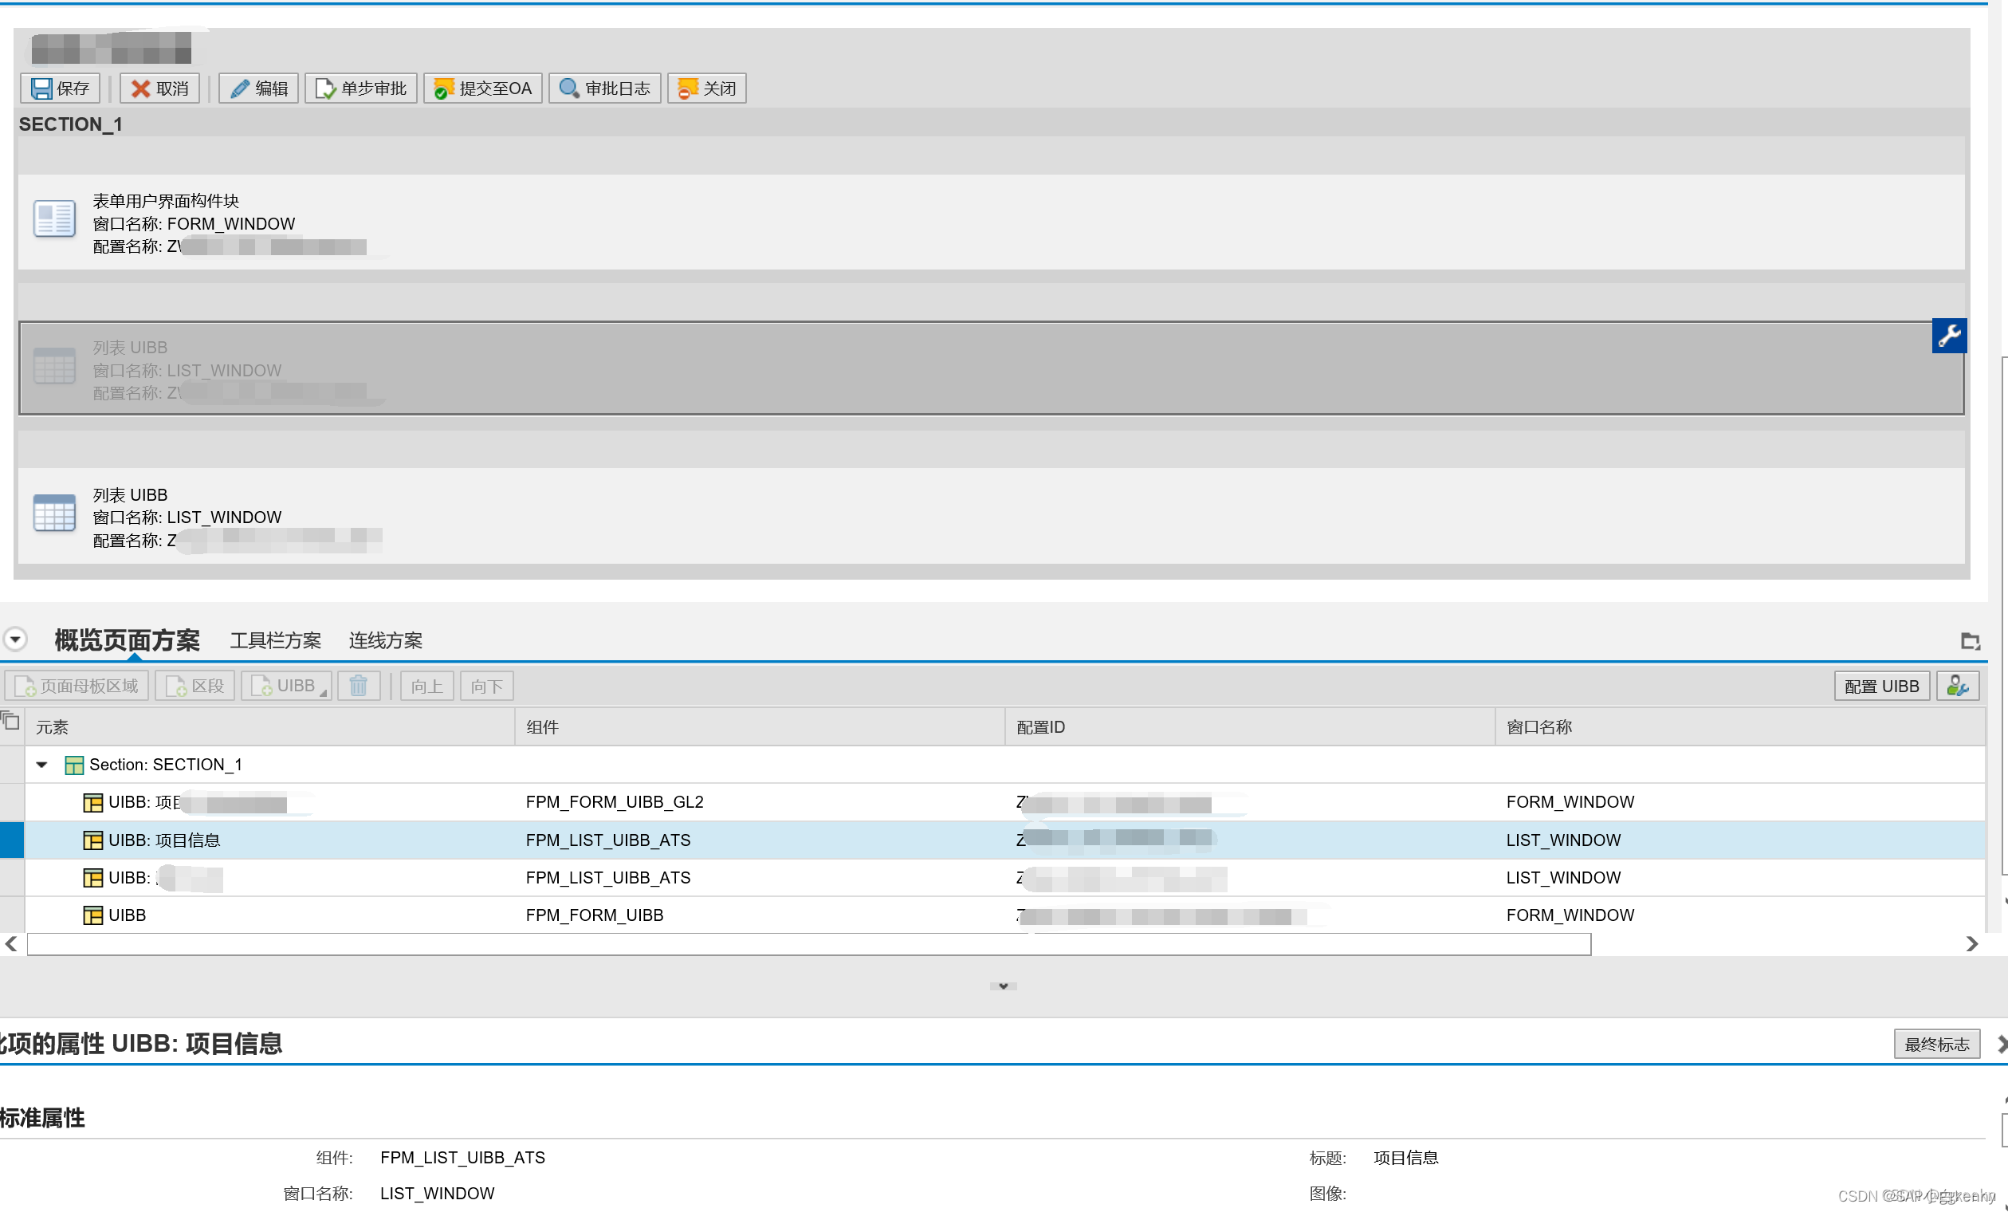Click the Edit (编辑) pencil button
2008x1212 pixels.
[x=259, y=88]
